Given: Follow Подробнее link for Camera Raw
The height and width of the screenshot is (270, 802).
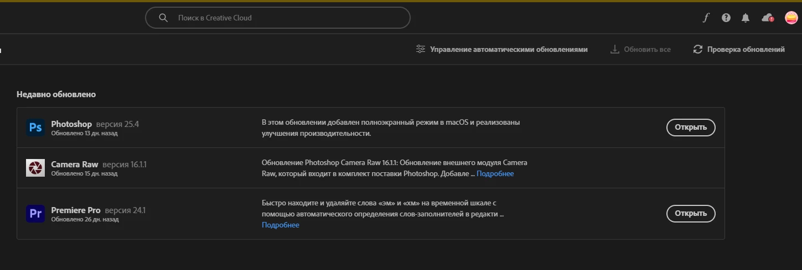Looking at the screenshot, I should click(495, 174).
